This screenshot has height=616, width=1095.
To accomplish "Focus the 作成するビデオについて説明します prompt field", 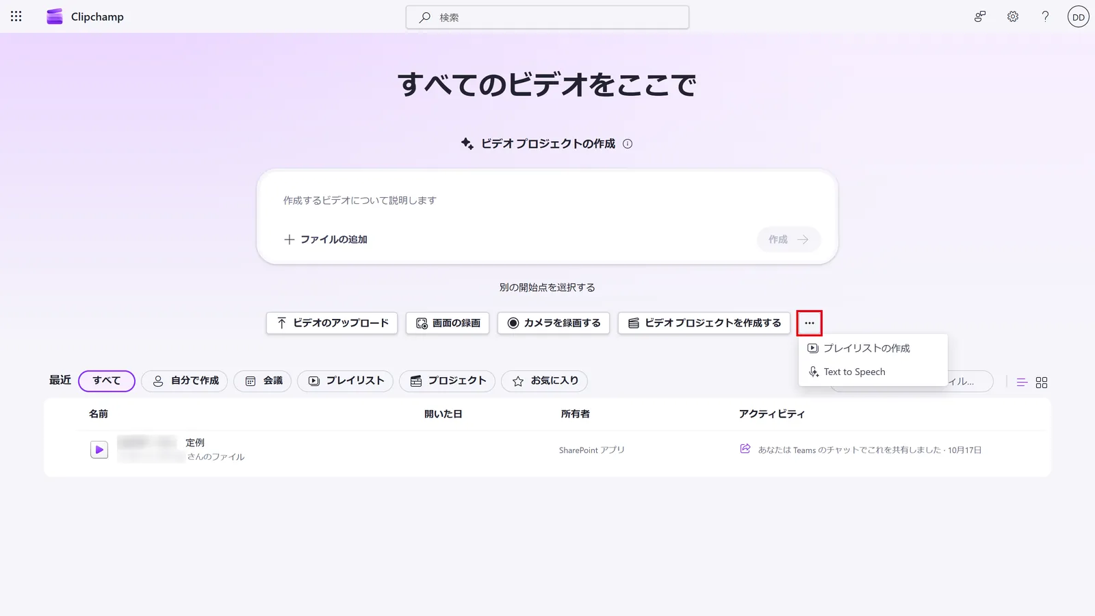I will pos(547,201).
